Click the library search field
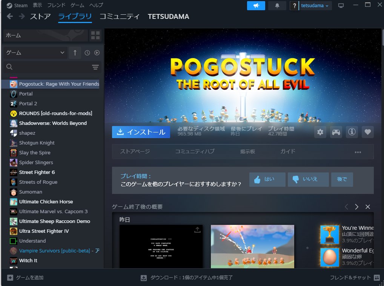 (x=51, y=67)
